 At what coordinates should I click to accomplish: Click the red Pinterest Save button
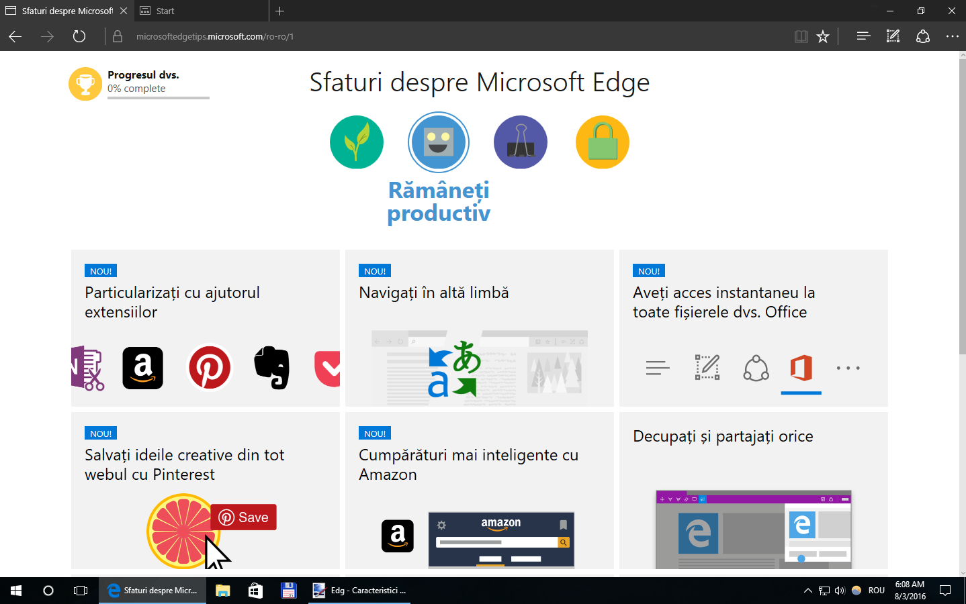[x=244, y=517]
